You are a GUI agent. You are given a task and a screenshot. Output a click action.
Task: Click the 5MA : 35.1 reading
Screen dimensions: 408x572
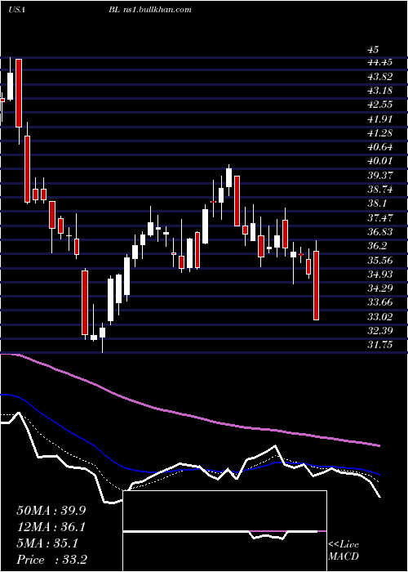pyautogui.click(x=47, y=543)
